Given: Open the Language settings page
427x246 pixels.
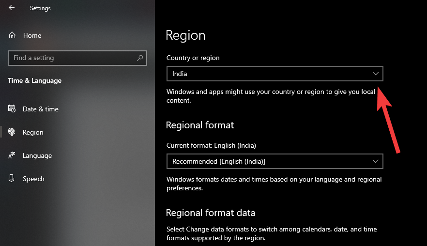Looking at the screenshot, I should (37, 155).
